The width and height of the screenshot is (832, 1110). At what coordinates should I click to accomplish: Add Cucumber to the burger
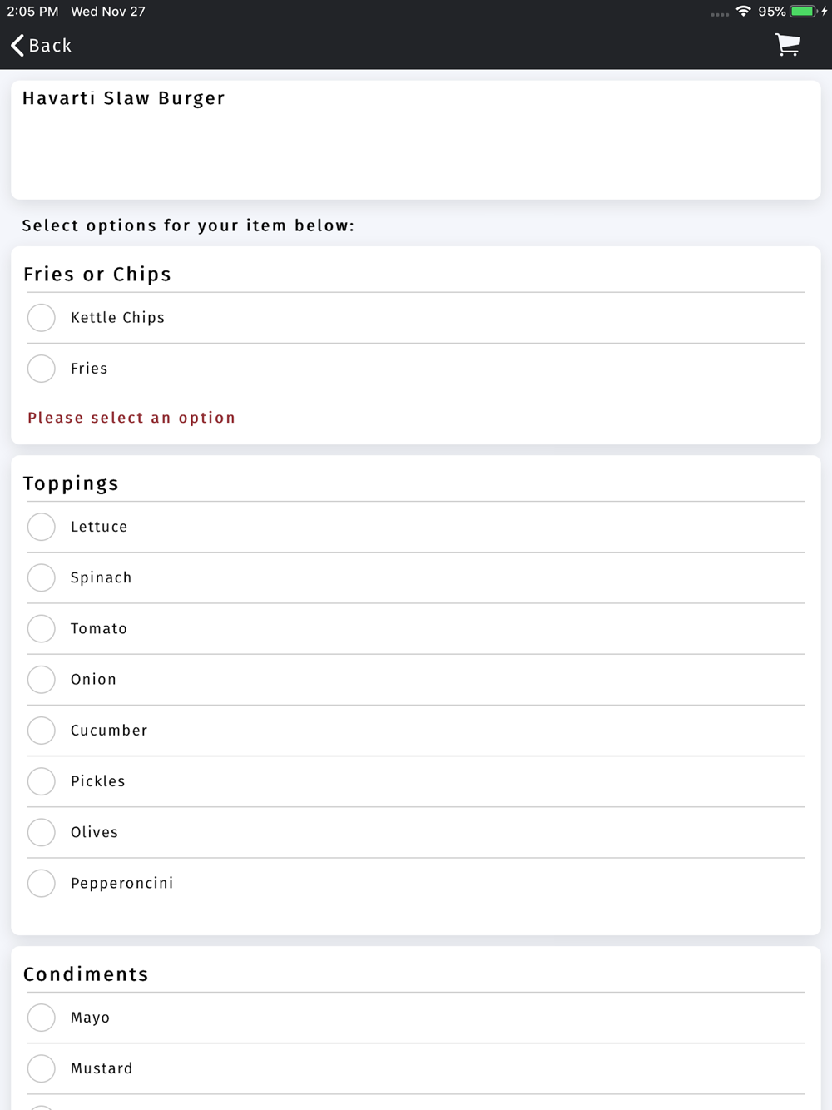[x=42, y=731]
